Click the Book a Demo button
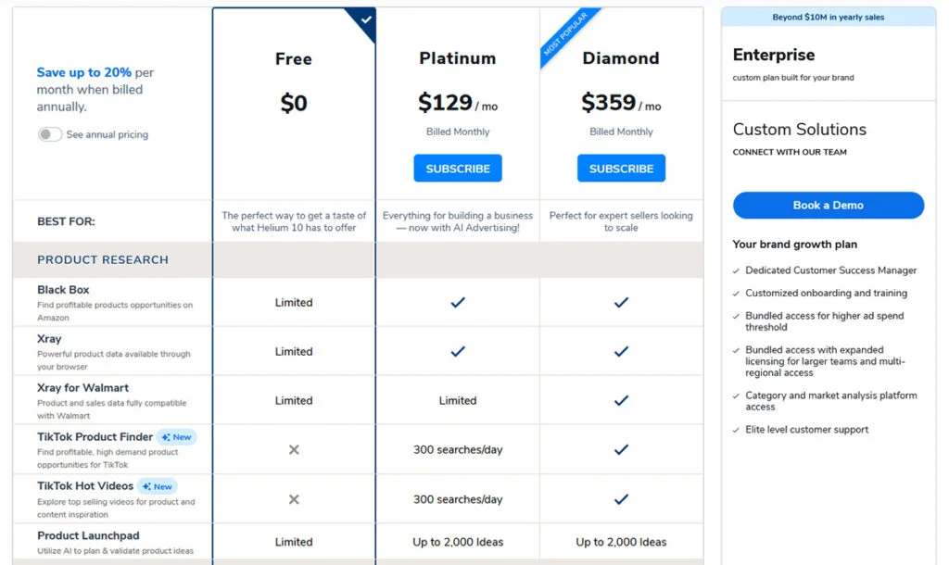949x565 pixels. (x=828, y=205)
